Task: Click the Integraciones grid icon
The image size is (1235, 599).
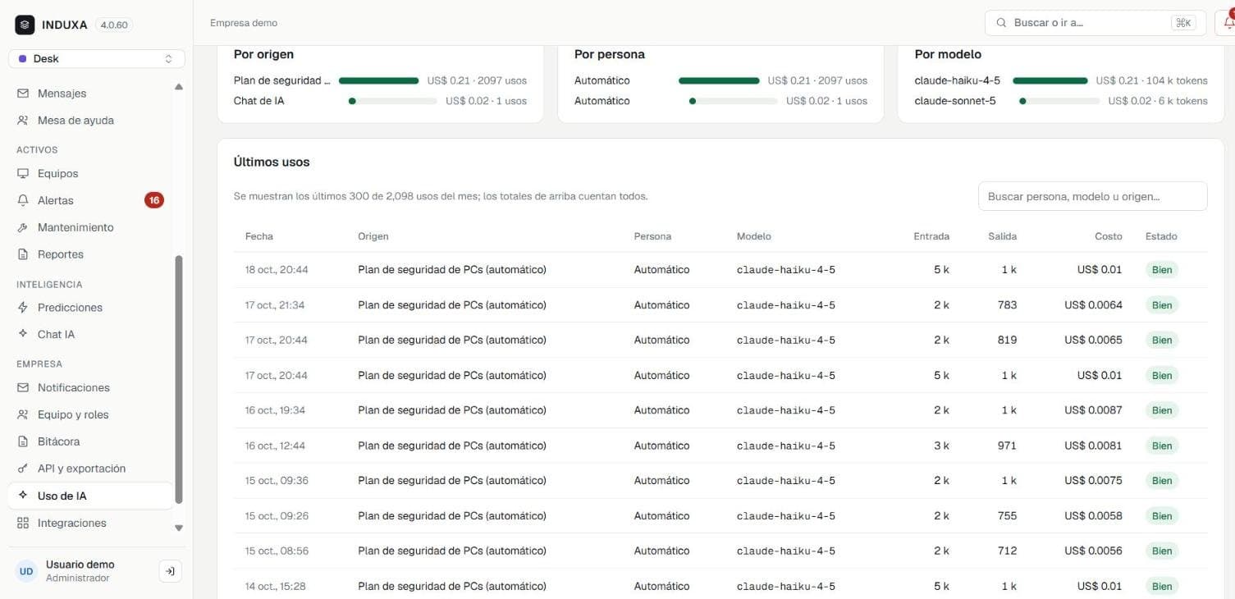Action: pyautogui.click(x=23, y=524)
